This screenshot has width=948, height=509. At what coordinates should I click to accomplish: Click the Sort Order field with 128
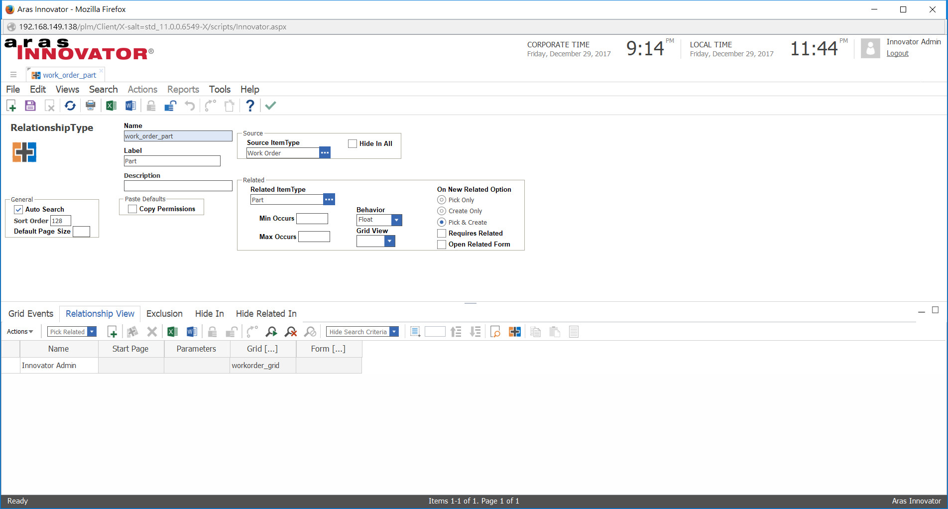coord(60,221)
